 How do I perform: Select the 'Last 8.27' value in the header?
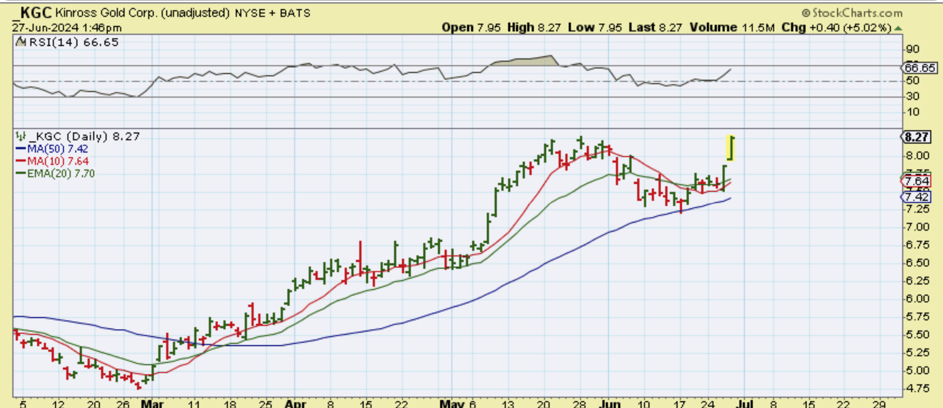[655, 28]
